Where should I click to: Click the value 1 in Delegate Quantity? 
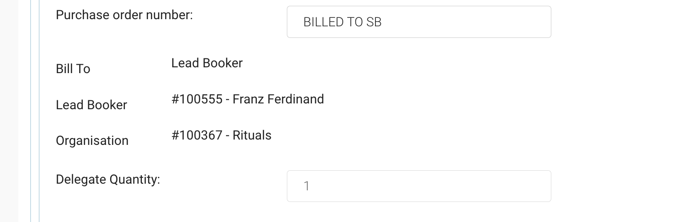(307, 186)
